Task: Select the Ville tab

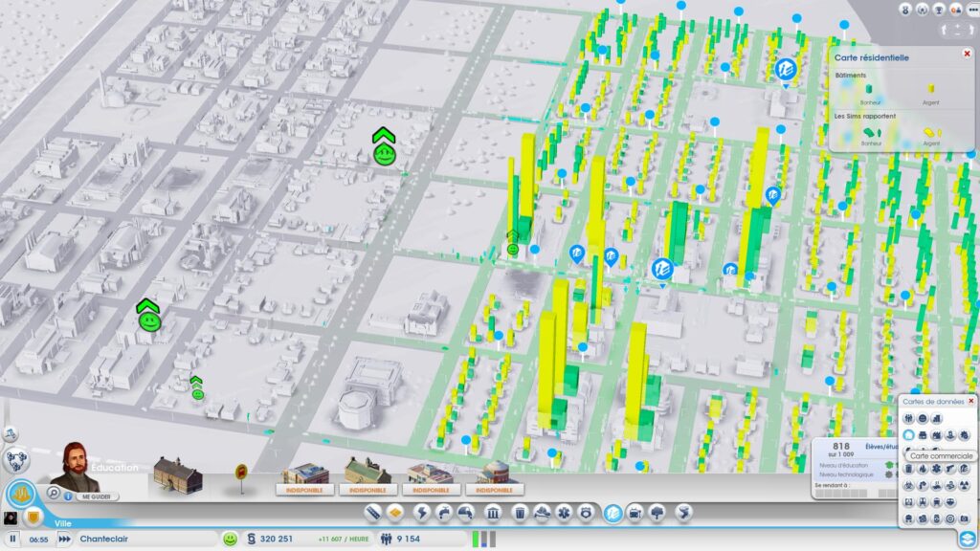Action: click(62, 523)
